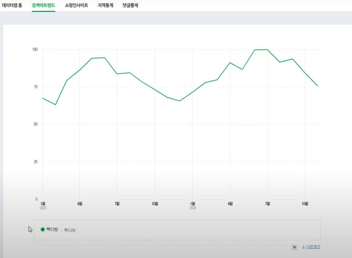This screenshot has height=258, width=352.
Task: Click the 50 value on the y-axis
Action: [x=35, y=124]
